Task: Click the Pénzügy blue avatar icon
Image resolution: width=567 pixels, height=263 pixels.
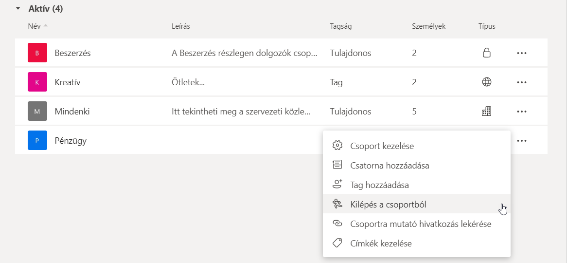Action: tap(37, 141)
